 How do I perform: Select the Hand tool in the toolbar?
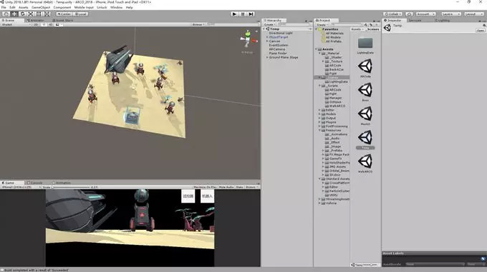[6, 14]
